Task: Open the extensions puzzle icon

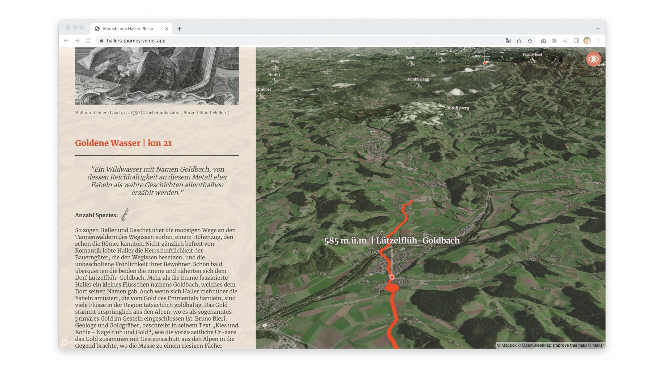Action: 554,41
